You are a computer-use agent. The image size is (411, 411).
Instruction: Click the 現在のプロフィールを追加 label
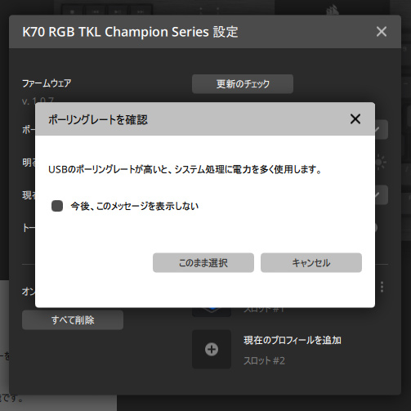click(293, 341)
